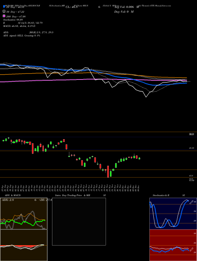The width and height of the screenshot is (197, 261).
Task: Click the 'ADX signal: SELL Growing @ 1%' line
Action: [x=22, y=36]
